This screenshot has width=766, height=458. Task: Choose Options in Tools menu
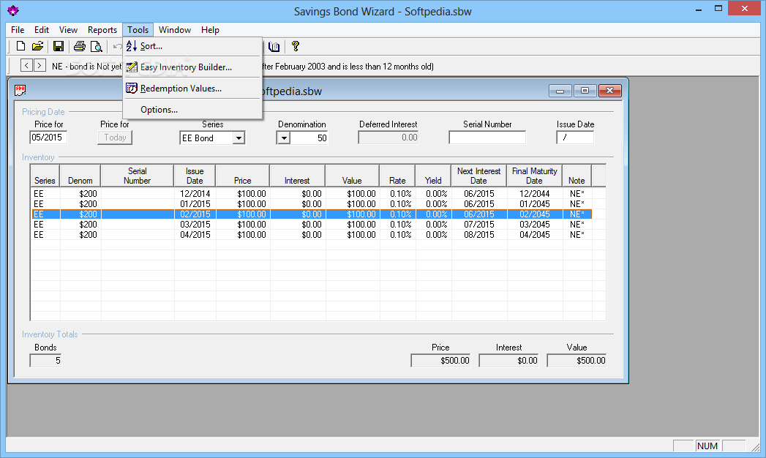[x=192, y=110]
